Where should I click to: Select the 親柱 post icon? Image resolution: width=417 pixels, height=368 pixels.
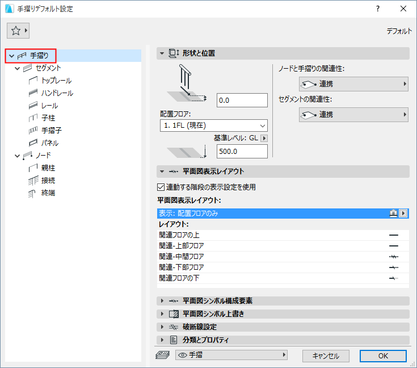[x=33, y=168]
